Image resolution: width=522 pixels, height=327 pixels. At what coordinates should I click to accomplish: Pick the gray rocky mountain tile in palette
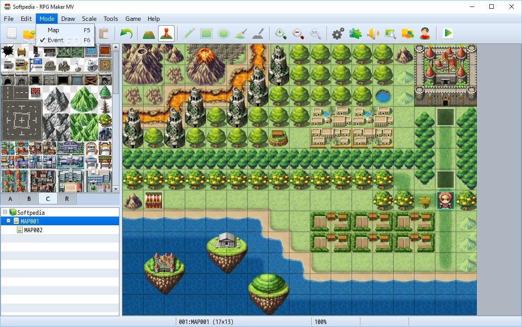tap(56, 100)
